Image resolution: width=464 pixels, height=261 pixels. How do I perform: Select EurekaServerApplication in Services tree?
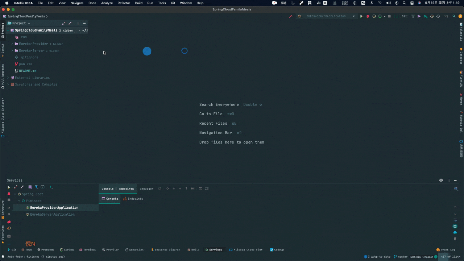[52, 215]
